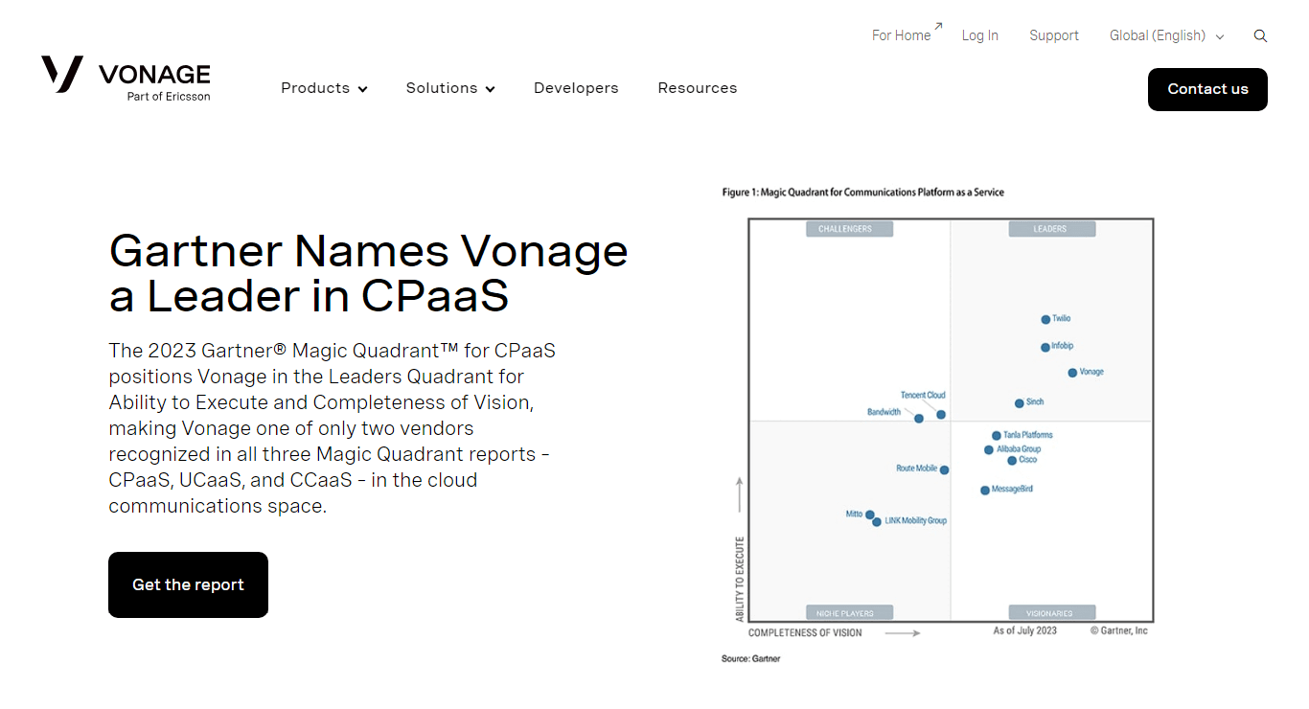Click the Vonage logo
The height and width of the screenshot is (709, 1309).
tap(125, 77)
